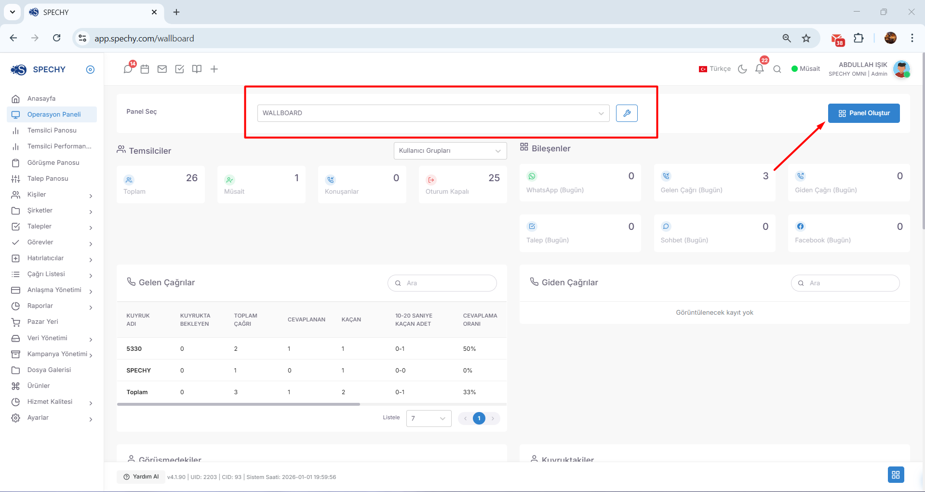Click the Yardım AI button

coord(141,477)
